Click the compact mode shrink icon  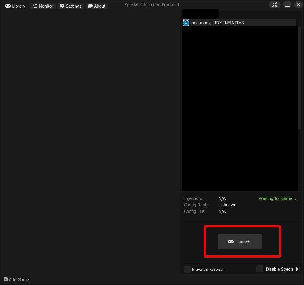[x=274, y=5]
